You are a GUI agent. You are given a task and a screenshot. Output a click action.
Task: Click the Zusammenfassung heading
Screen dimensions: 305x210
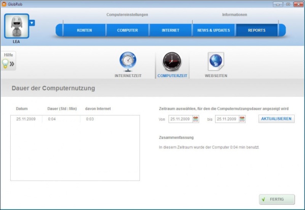pyautogui.click(x=176, y=137)
